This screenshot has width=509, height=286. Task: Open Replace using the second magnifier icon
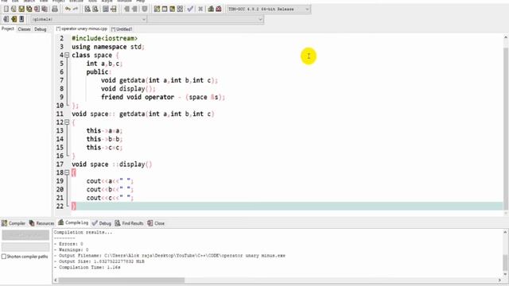tap(95, 9)
